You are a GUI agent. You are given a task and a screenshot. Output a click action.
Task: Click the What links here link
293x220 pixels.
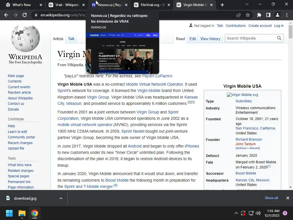pos(20,165)
